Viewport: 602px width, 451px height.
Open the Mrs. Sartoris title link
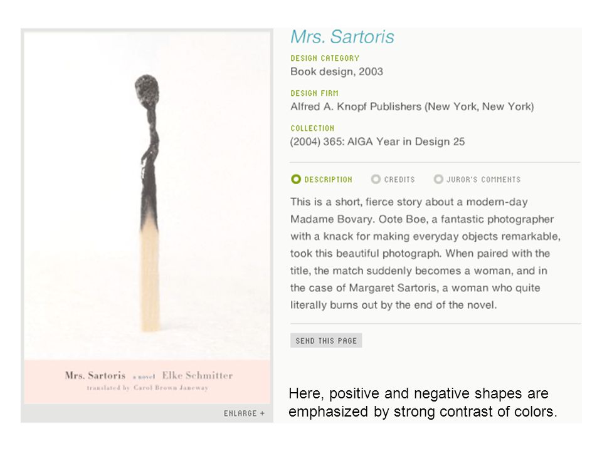click(x=342, y=37)
